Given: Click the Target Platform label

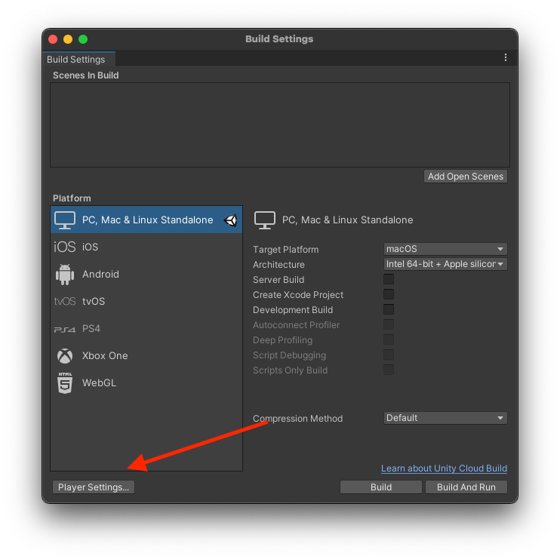Looking at the screenshot, I should (x=285, y=250).
